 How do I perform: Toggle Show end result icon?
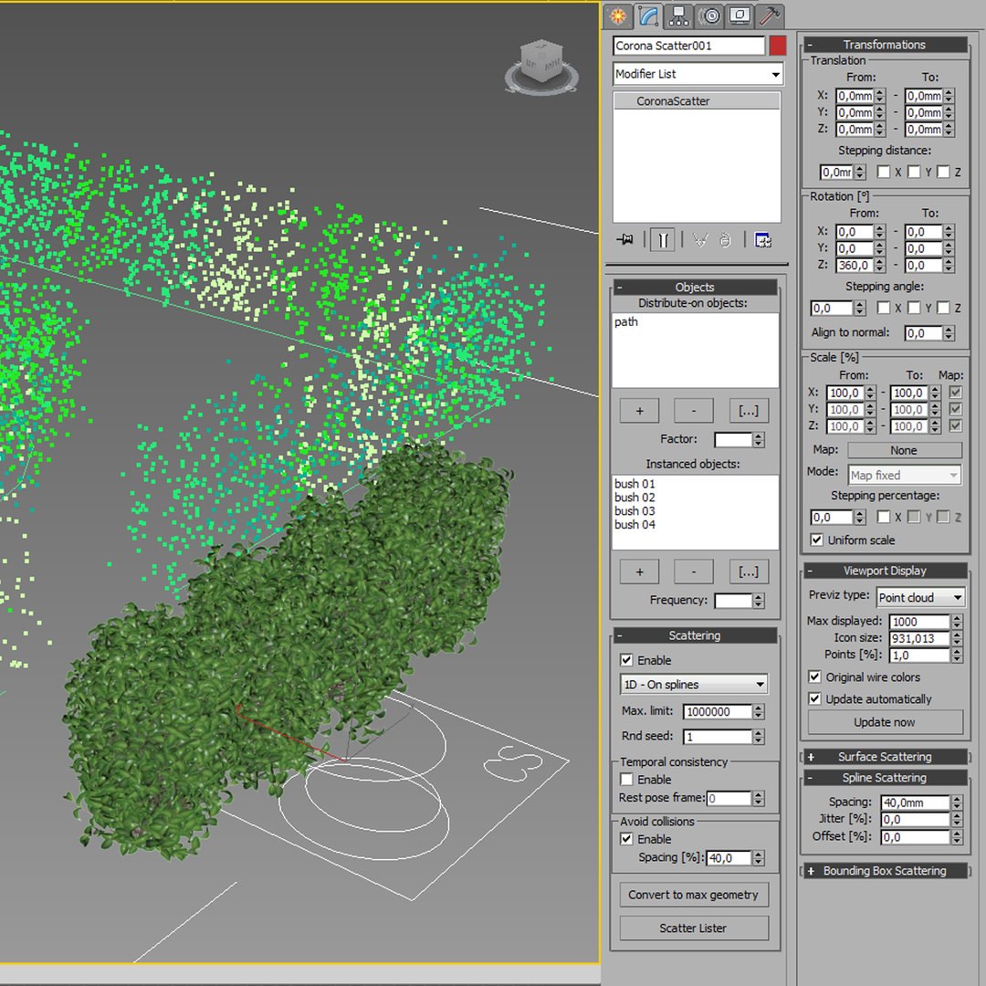tap(662, 239)
